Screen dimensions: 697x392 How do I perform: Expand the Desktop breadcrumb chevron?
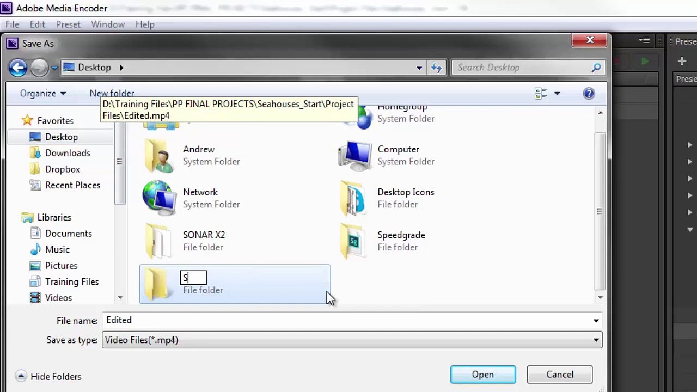pos(121,68)
